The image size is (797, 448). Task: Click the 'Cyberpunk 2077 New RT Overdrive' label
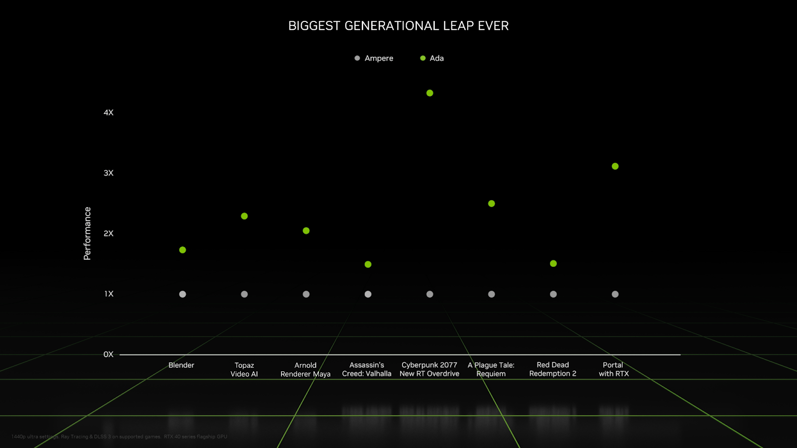click(429, 369)
